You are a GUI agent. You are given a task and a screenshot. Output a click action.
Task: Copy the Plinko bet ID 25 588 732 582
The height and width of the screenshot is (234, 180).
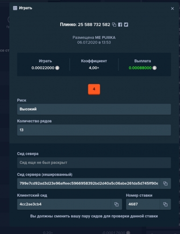pyautogui.click(x=114, y=25)
